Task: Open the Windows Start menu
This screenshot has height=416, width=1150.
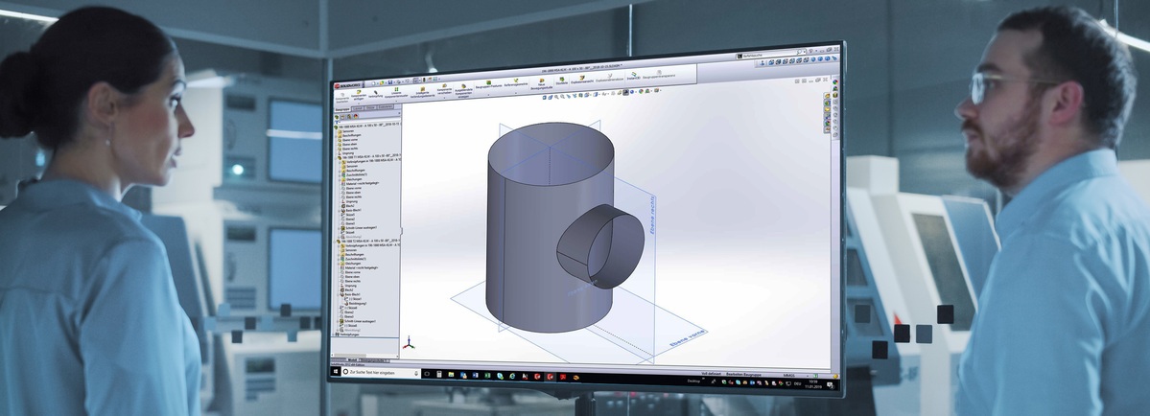Action: tap(336, 371)
